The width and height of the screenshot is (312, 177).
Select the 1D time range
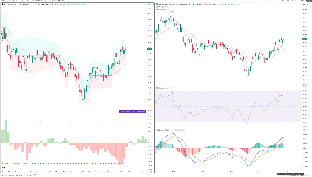[3, 175]
